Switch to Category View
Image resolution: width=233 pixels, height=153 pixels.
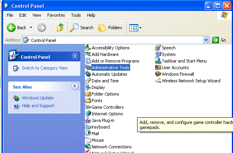[x=45, y=68]
